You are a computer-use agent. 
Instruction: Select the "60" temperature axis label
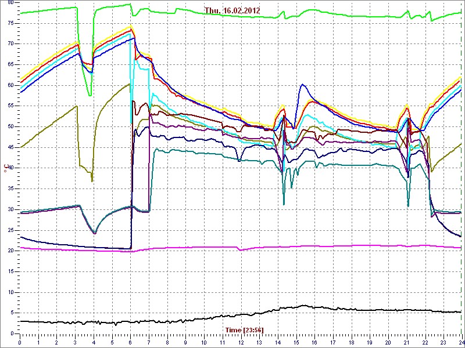10,85
